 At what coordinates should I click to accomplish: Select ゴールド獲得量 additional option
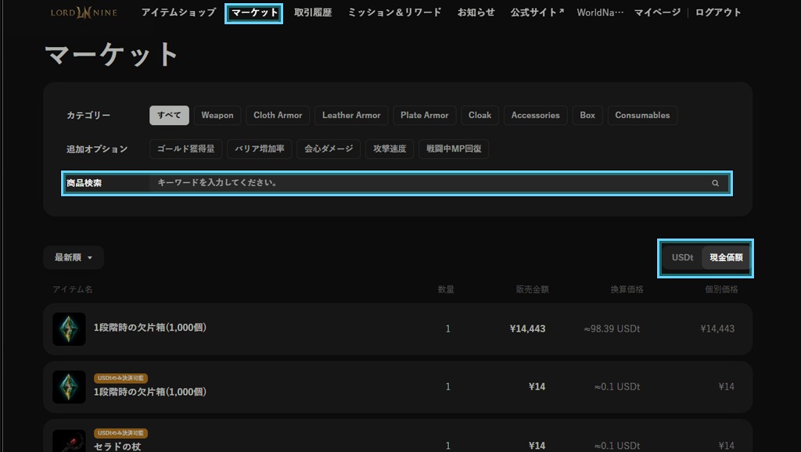[185, 149]
